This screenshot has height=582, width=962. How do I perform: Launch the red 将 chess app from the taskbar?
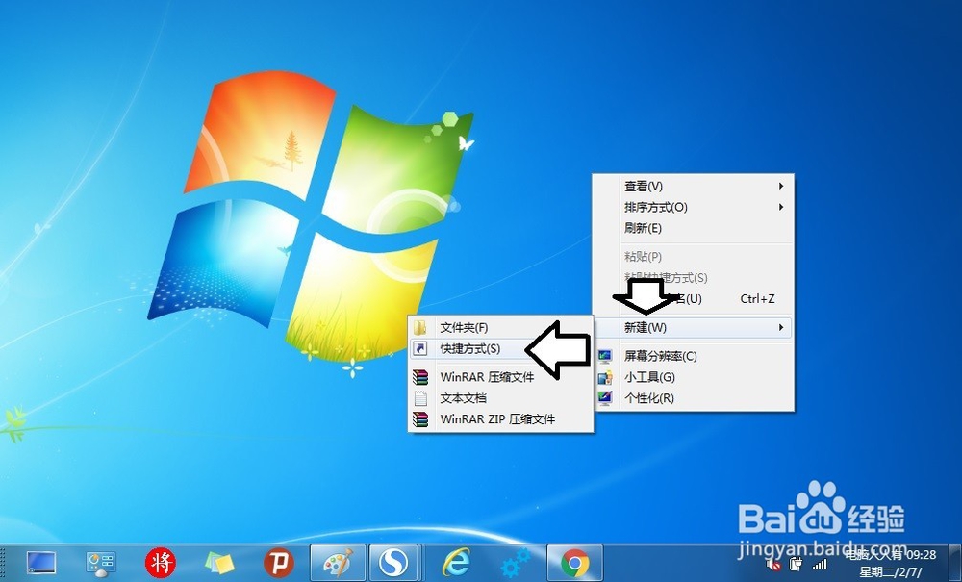click(x=160, y=563)
